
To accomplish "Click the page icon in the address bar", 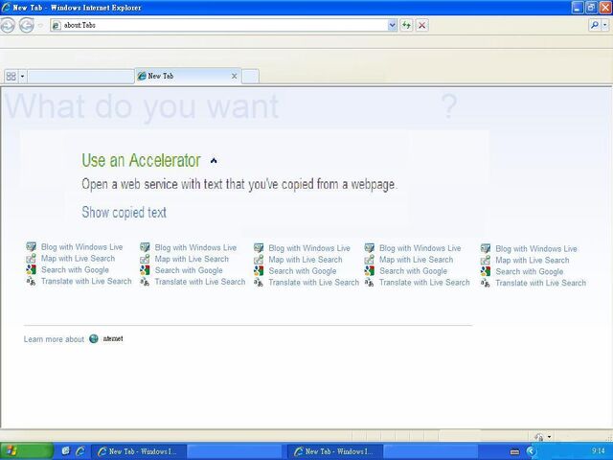I will pos(57,26).
